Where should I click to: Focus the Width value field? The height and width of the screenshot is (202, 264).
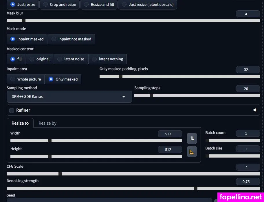point(170,134)
